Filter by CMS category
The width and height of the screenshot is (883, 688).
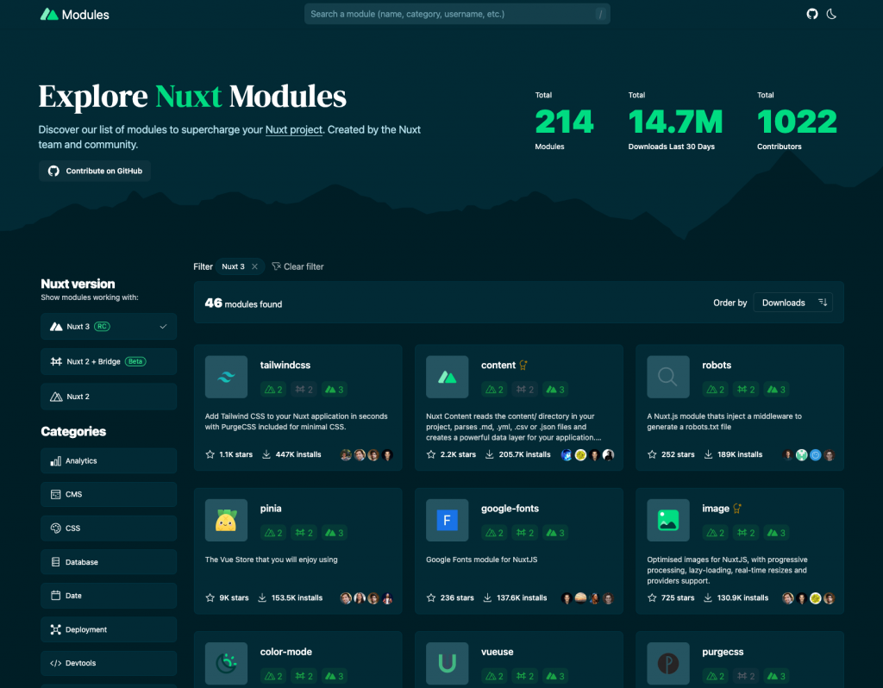[x=109, y=494]
